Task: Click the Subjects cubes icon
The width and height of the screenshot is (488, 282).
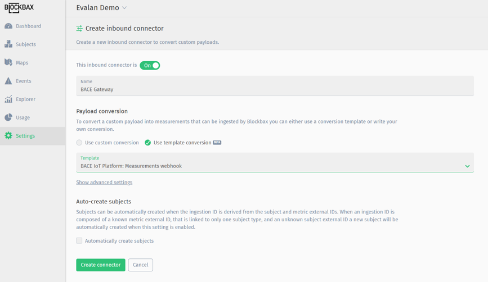Action: [8, 44]
